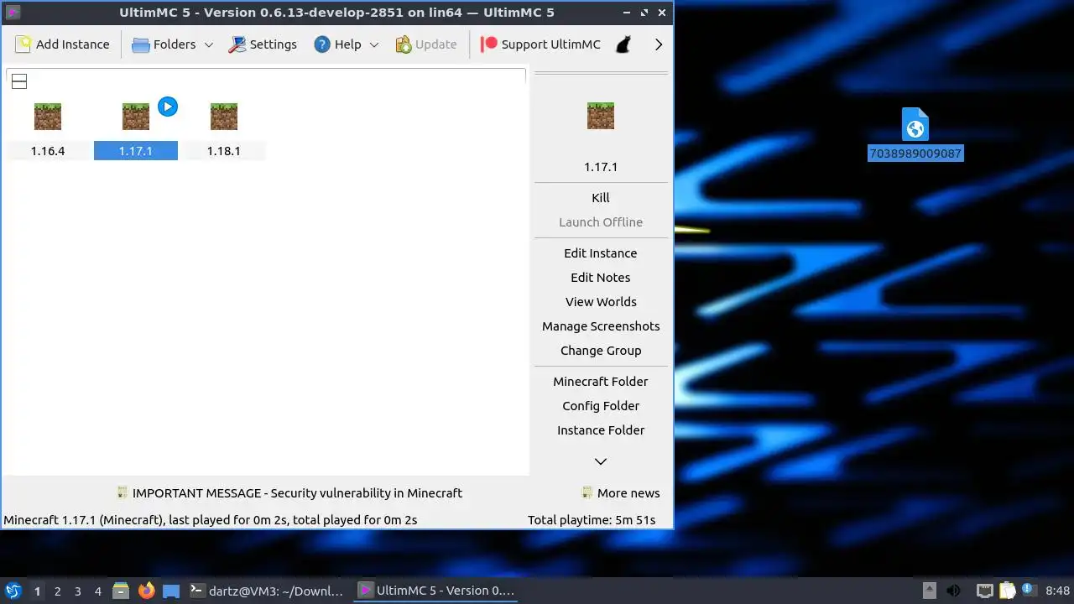Select the 7038989009087 desktop file icon

click(x=915, y=124)
